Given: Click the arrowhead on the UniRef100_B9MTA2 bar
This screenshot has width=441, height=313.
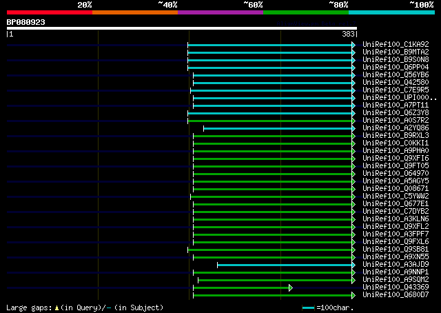Looking at the screenshot, I should coord(353,52).
